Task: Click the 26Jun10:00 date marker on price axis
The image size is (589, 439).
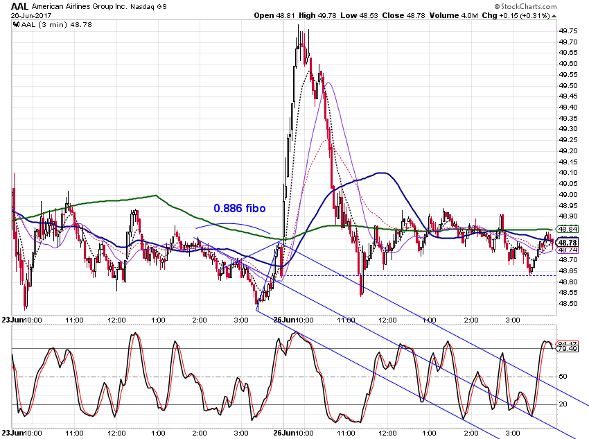Action: (x=293, y=320)
